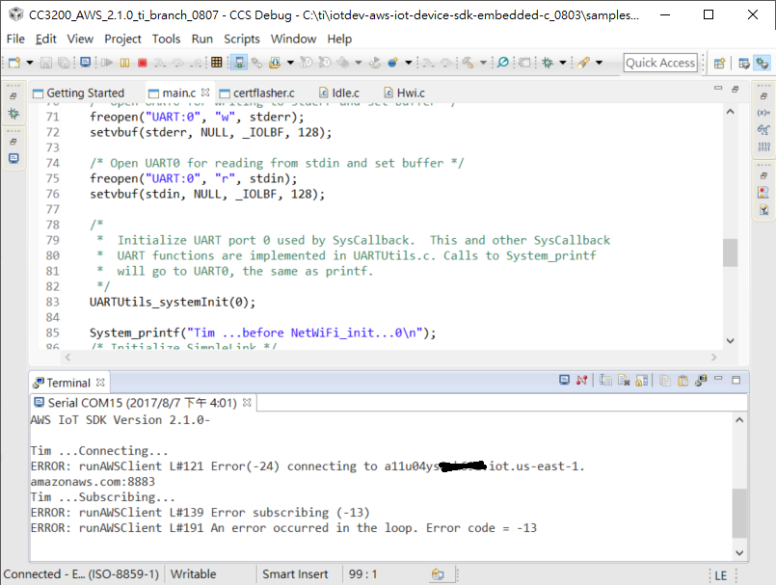Switch to the Getting Started tab
The image size is (776, 585).
[x=79, y=93]
